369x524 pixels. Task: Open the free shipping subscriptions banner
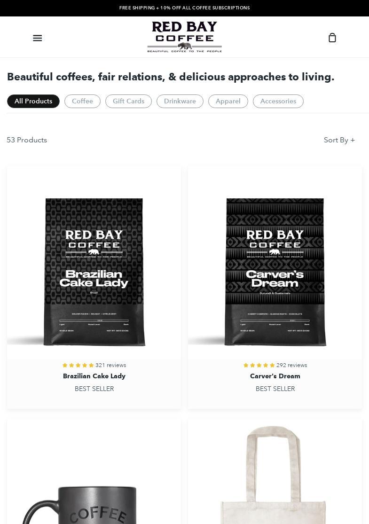[184, 8]
